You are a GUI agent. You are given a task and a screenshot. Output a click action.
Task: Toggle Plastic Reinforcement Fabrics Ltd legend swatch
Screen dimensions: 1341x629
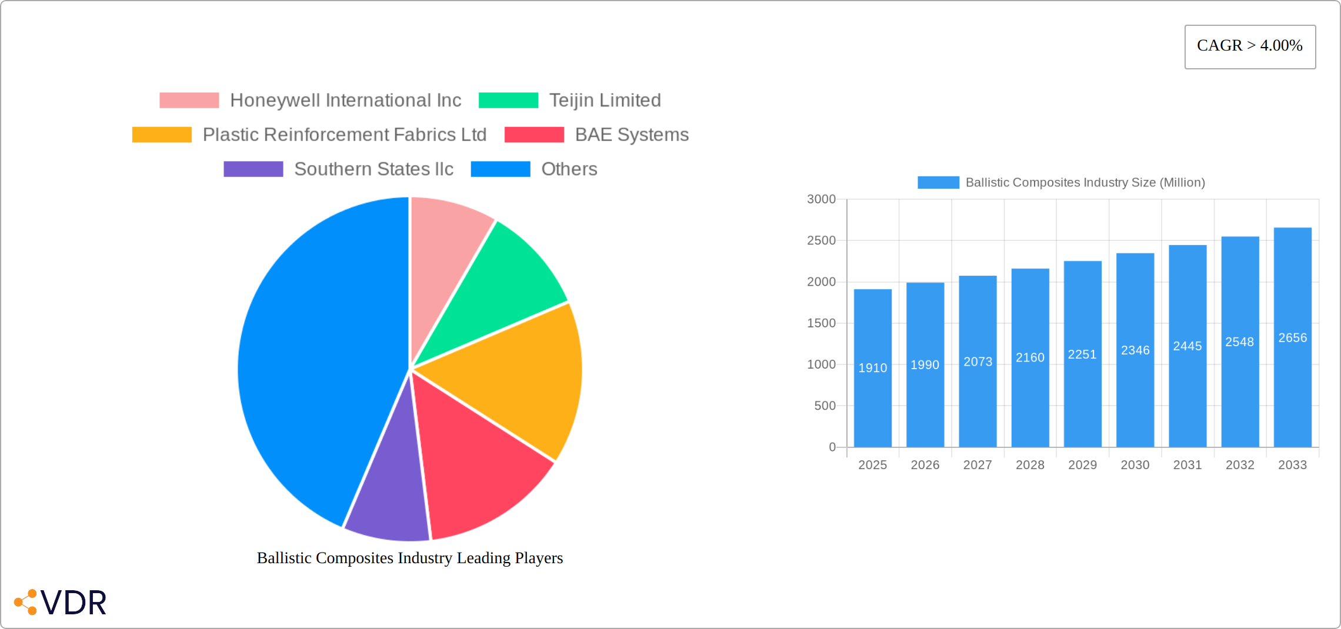pos(162,135)
